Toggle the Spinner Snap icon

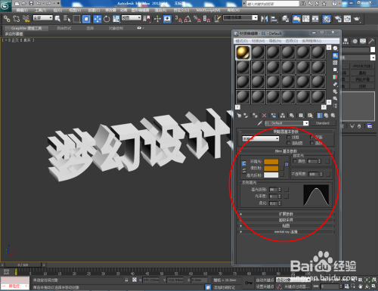(206, 19)
